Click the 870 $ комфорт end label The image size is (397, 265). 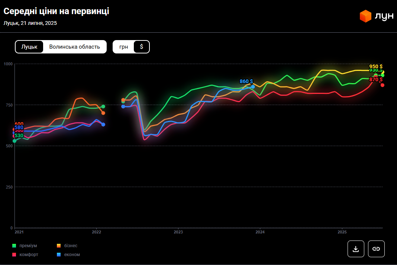[375, 79]
